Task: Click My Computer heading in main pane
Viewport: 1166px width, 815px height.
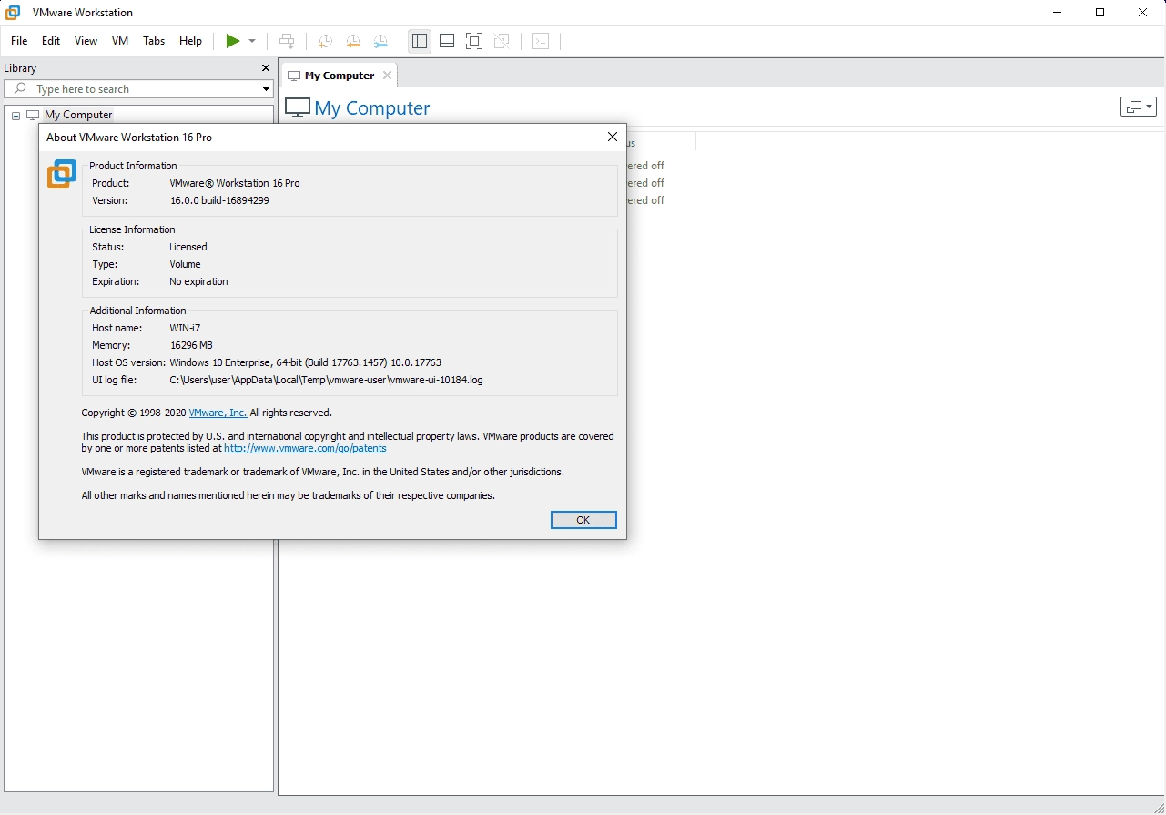Action: 372,108
